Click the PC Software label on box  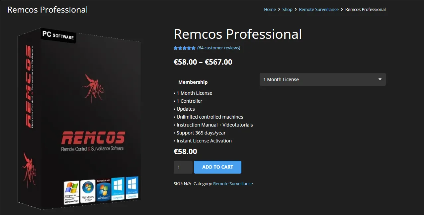[x=58, y=35]
